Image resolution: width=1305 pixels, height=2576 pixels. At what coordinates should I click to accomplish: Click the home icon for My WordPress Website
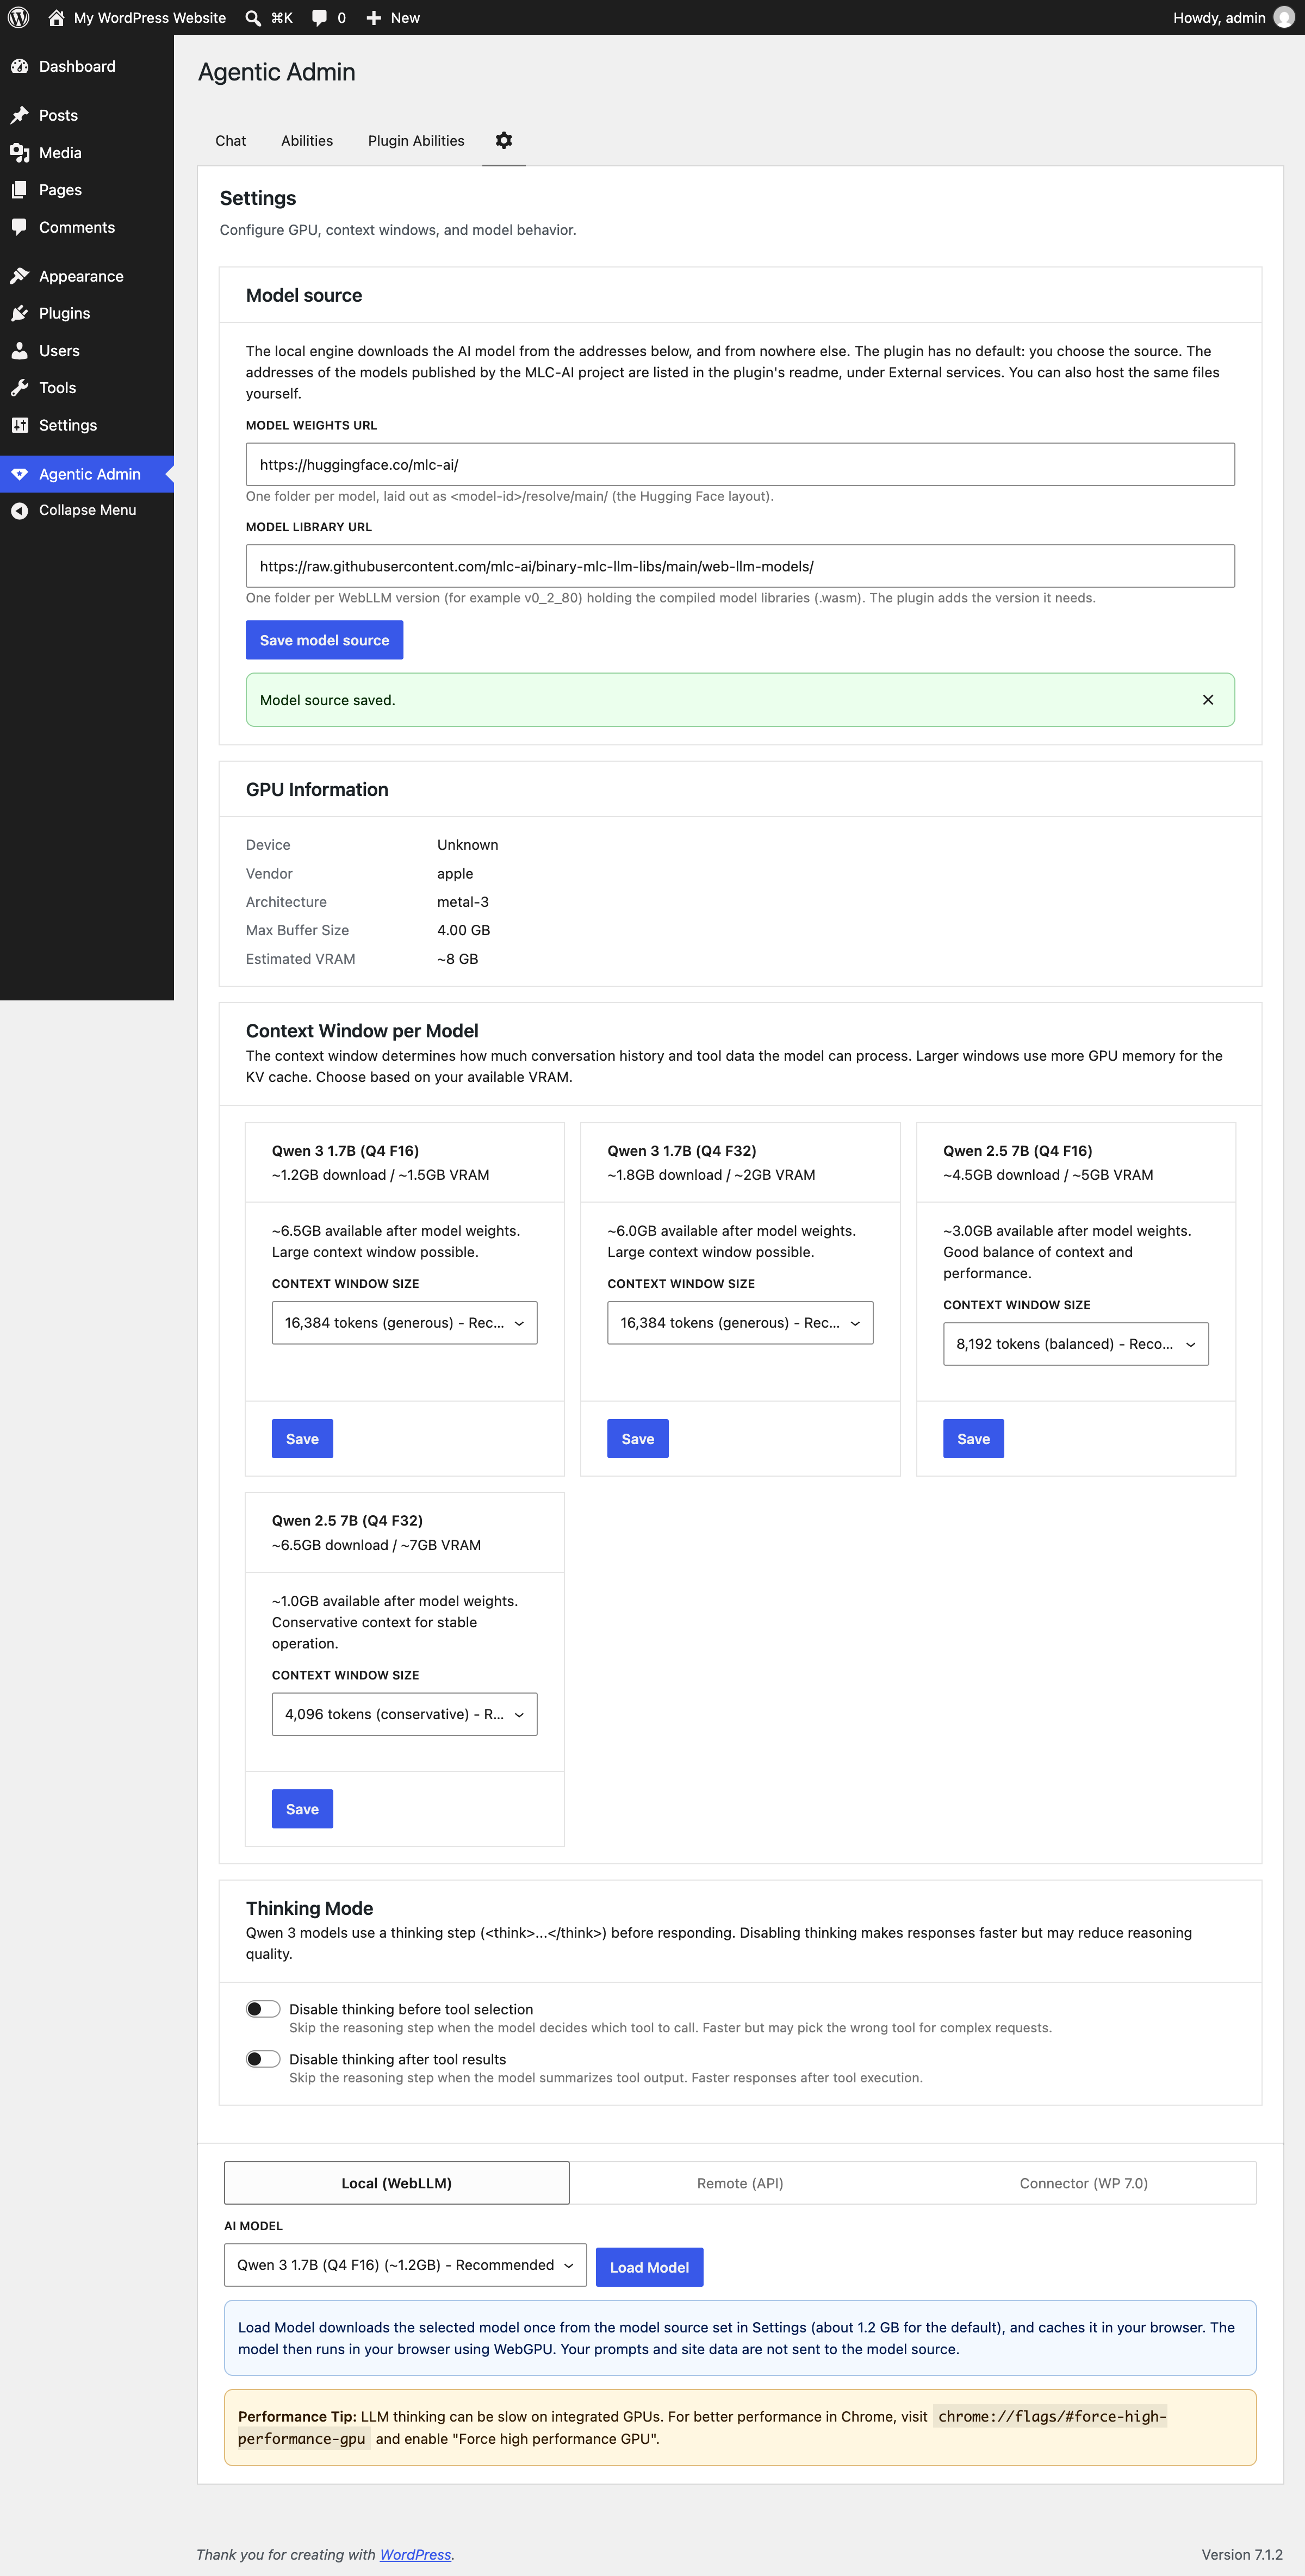pyautogui.click(x=56, y=17)
